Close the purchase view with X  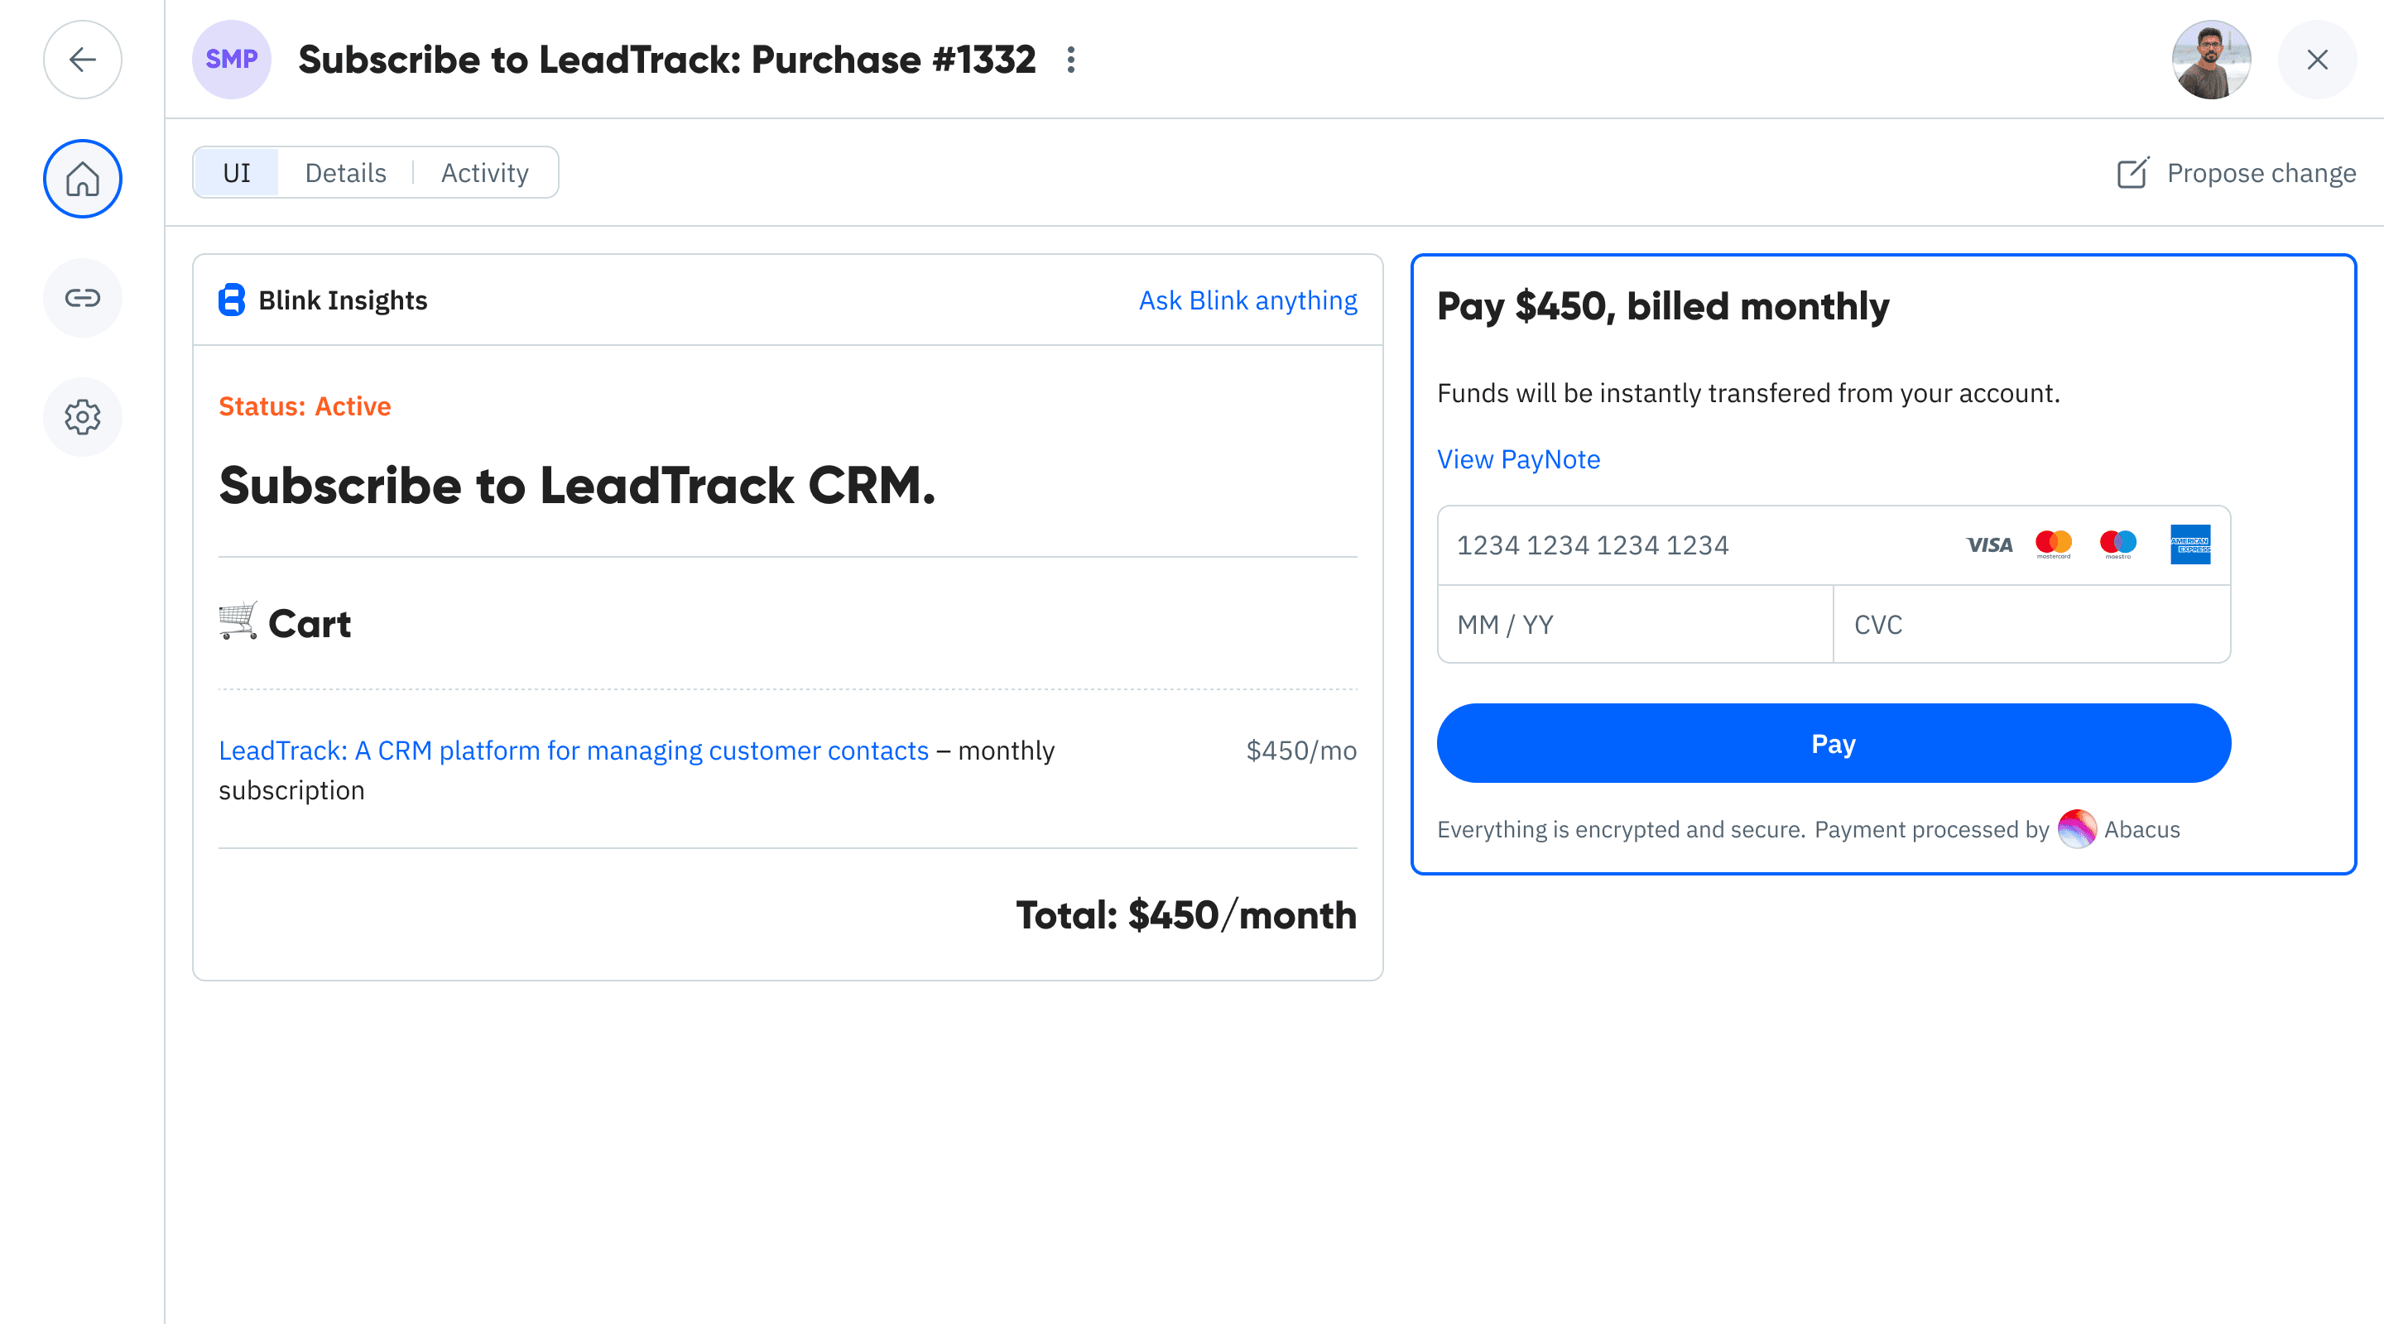[x=2316, y=60]
